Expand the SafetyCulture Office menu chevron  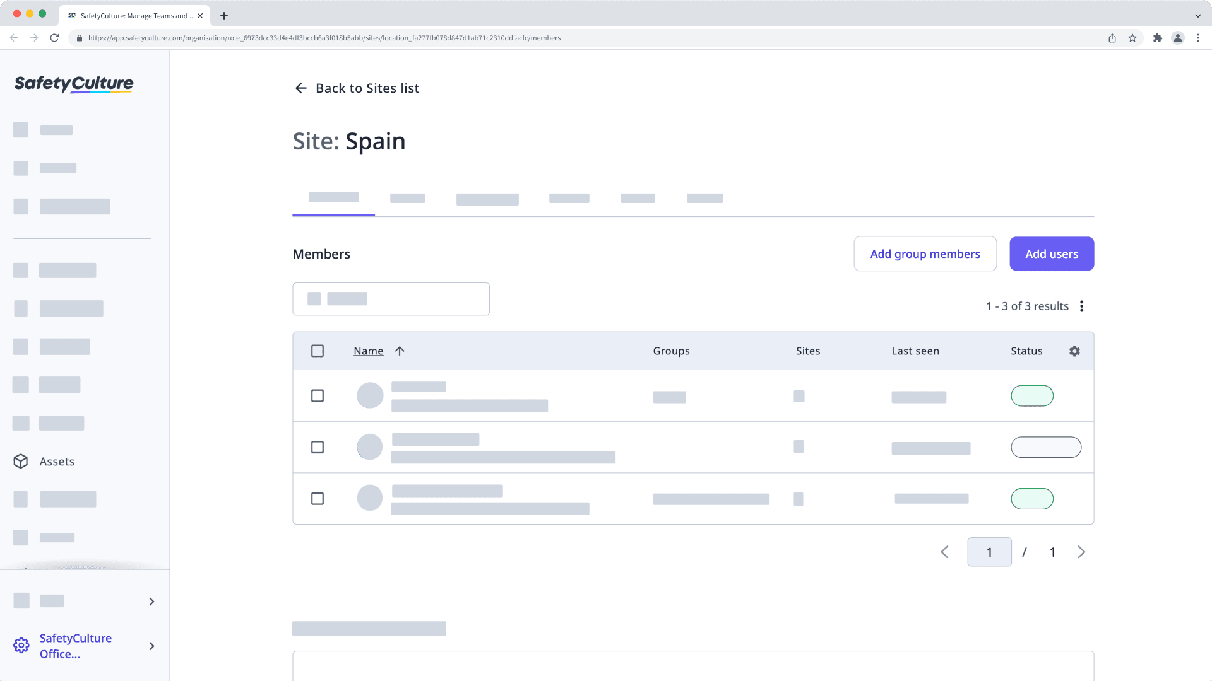click(151, 646)
